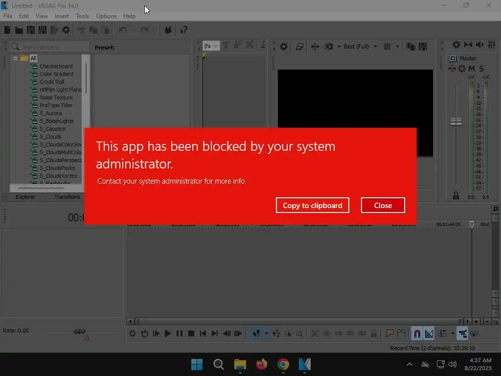Select ProType Titler generator
The width and height of the screenshot is (501, 376).
pyautogui.click(x=56, y=105)
